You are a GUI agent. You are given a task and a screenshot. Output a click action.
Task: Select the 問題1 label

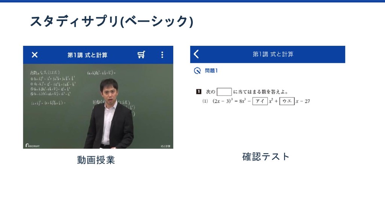[211, 71]
